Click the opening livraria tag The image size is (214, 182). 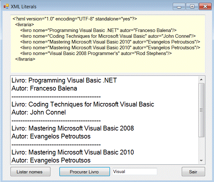[x=25, y=25]
